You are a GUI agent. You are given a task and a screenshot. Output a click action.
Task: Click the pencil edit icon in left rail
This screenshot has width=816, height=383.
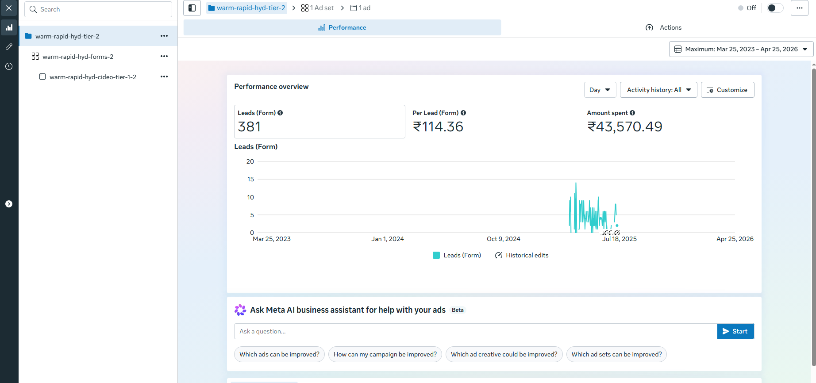(x=9, y=47)
